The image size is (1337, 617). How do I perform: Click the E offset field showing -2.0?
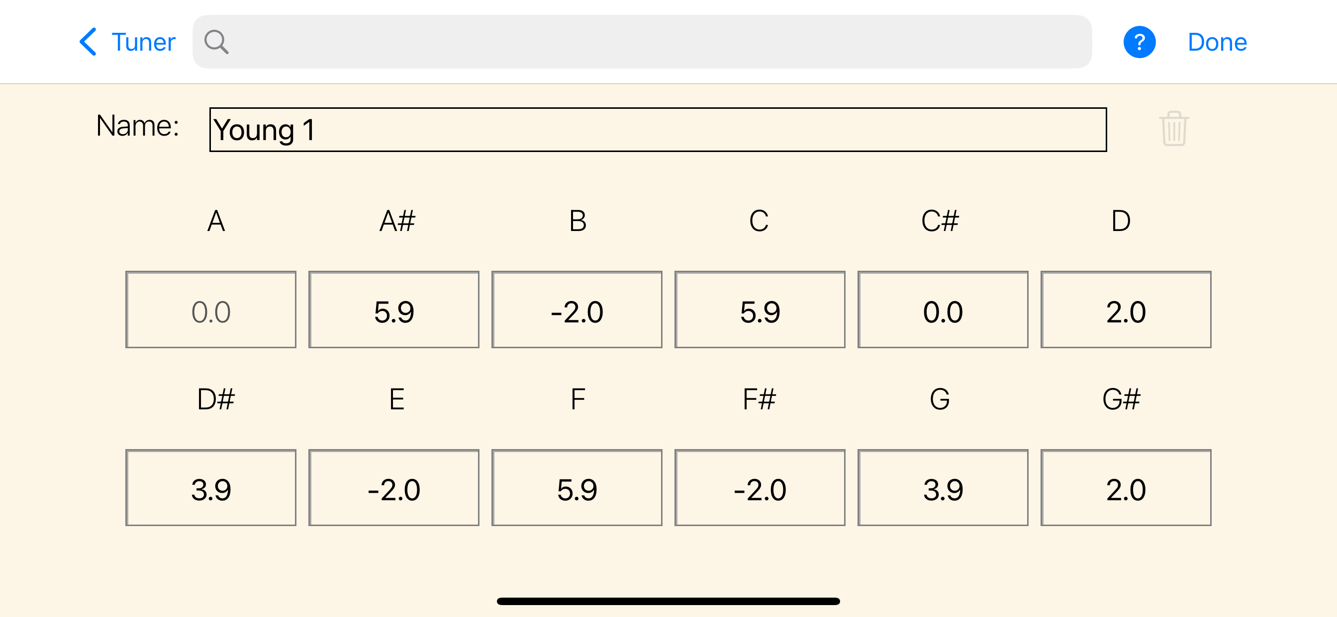(x=394, y=487)
